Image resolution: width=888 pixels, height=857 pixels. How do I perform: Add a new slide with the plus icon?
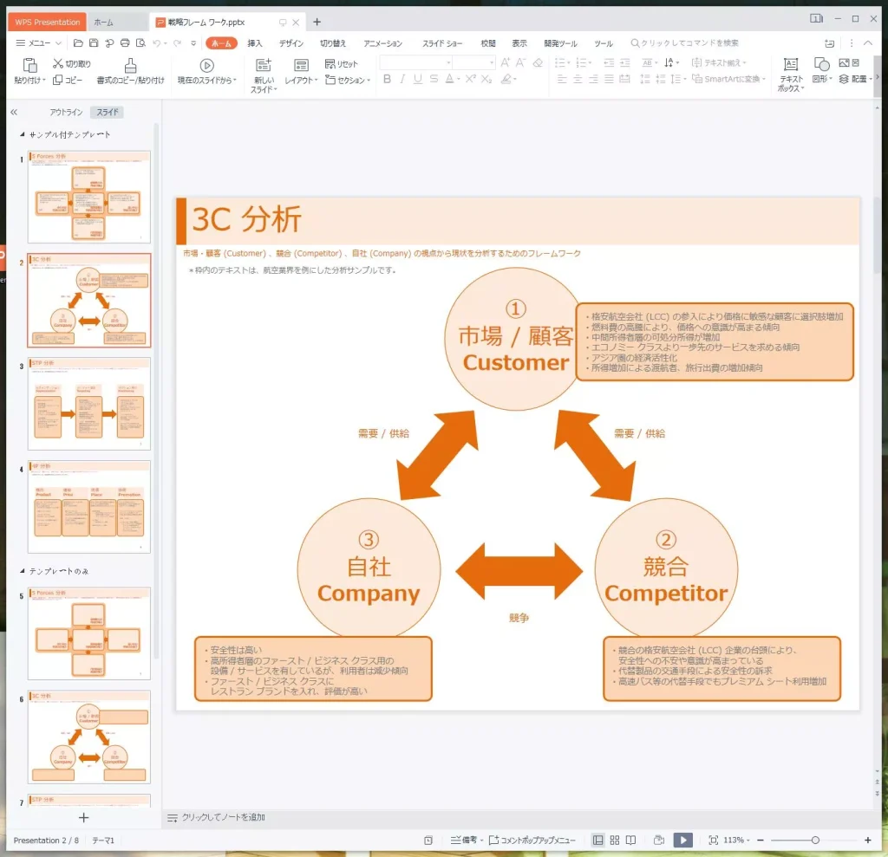pos(83,817)
